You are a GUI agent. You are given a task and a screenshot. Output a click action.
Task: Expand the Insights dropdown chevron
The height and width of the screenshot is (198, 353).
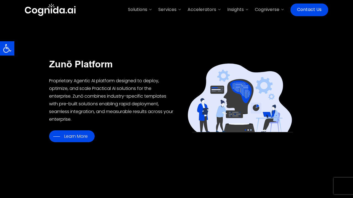pos(247,10)
